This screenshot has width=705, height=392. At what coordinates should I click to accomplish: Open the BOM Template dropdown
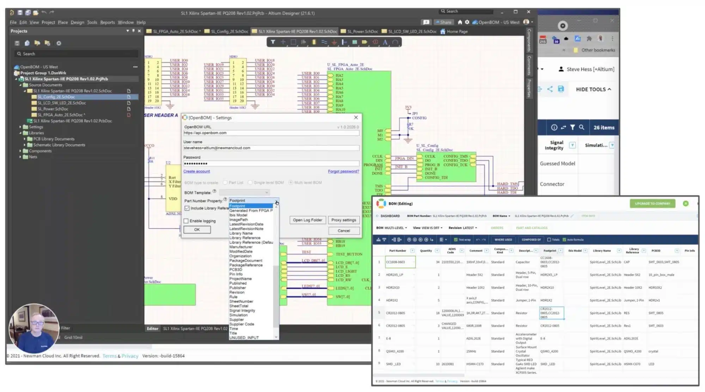[244, 192]
